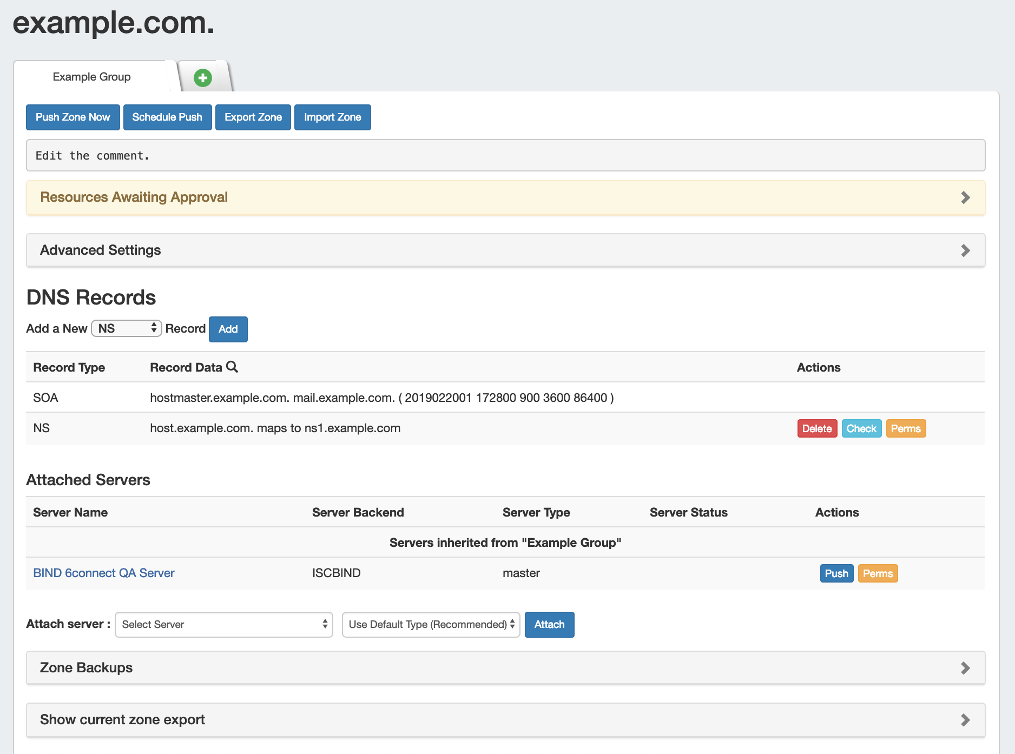Image resolution: width=1015 pixels, height=754 pixels.
Task: Open the Use Default Type dropdown
Action: 431,625
